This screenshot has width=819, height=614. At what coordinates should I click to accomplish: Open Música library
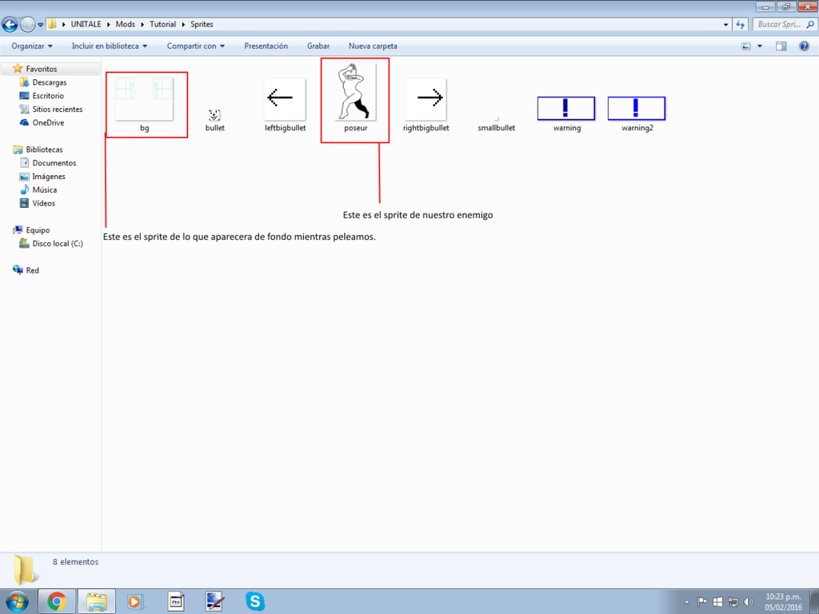tap(45, 189)
